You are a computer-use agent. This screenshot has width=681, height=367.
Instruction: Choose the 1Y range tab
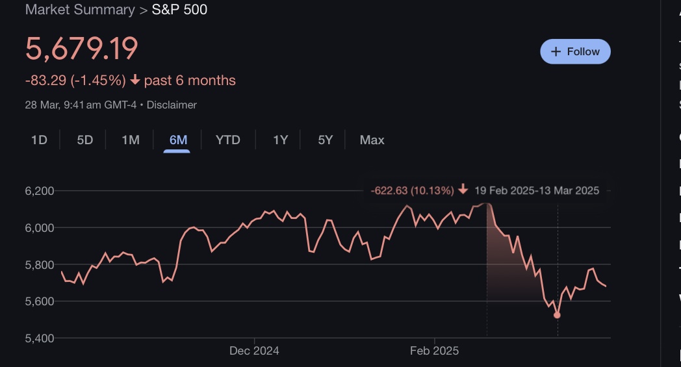[280, 140]
